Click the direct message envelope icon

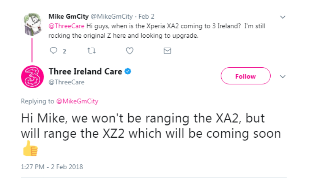click(167, 51)
